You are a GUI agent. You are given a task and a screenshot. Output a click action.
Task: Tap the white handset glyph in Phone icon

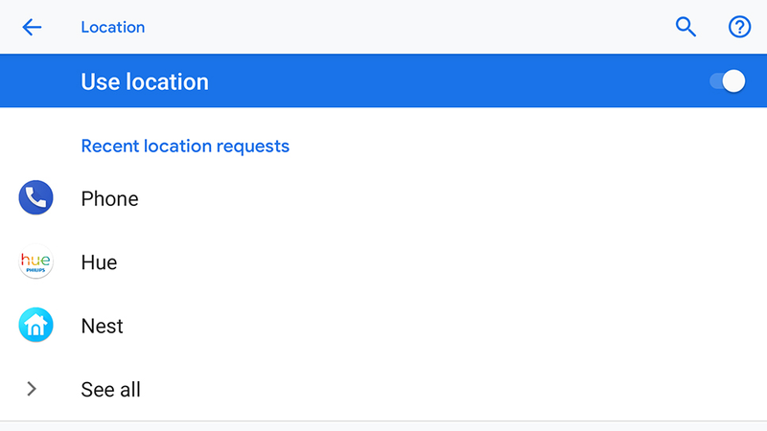point(35,197)
